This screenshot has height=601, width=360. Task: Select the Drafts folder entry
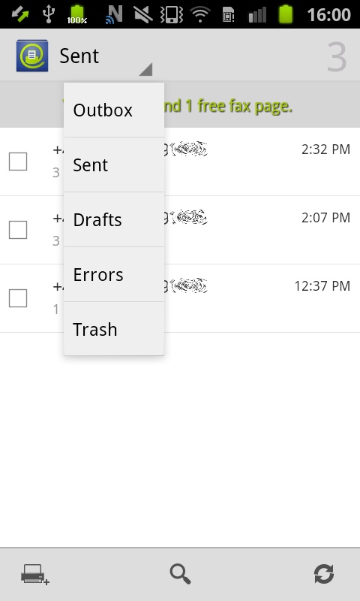[x=114, y=219]
